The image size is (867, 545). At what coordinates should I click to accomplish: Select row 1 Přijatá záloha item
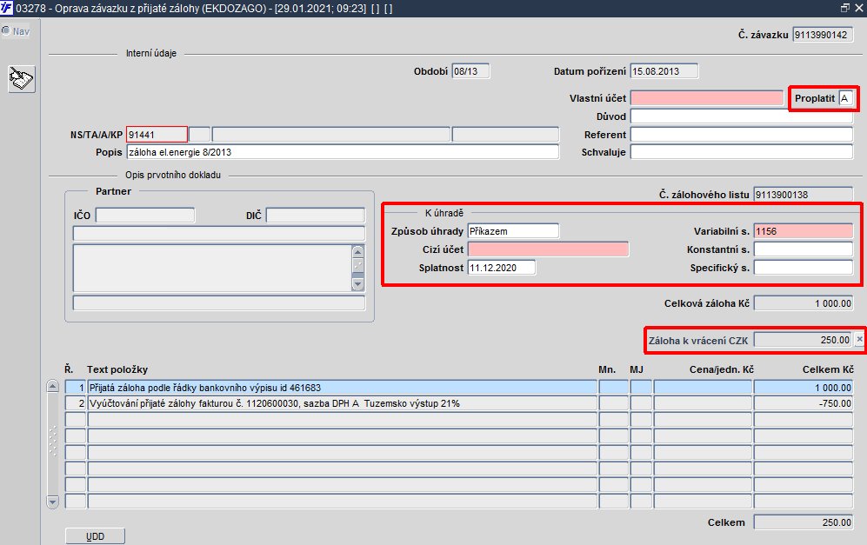(343, 388)
